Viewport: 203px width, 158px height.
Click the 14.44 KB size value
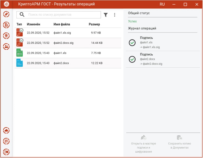(97, 43)
